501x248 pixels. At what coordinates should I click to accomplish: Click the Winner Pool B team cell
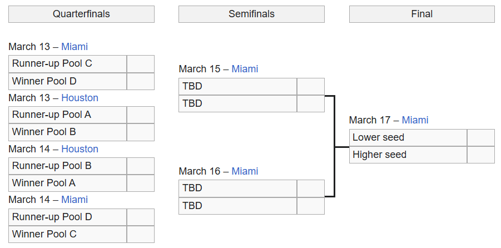(68, 132)
